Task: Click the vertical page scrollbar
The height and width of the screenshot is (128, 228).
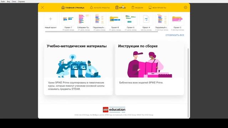Action: 188,83
